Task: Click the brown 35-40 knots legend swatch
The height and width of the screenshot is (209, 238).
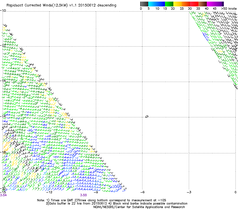Action: [x=203, y=4]
